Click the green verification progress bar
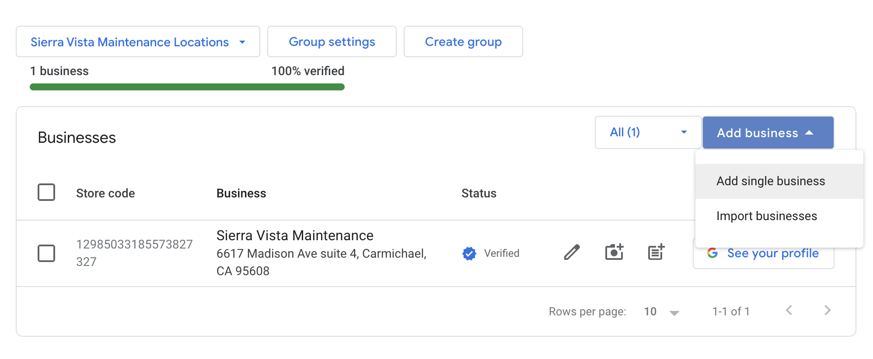Viewport: 873px width, 359px height. (187, 87)
